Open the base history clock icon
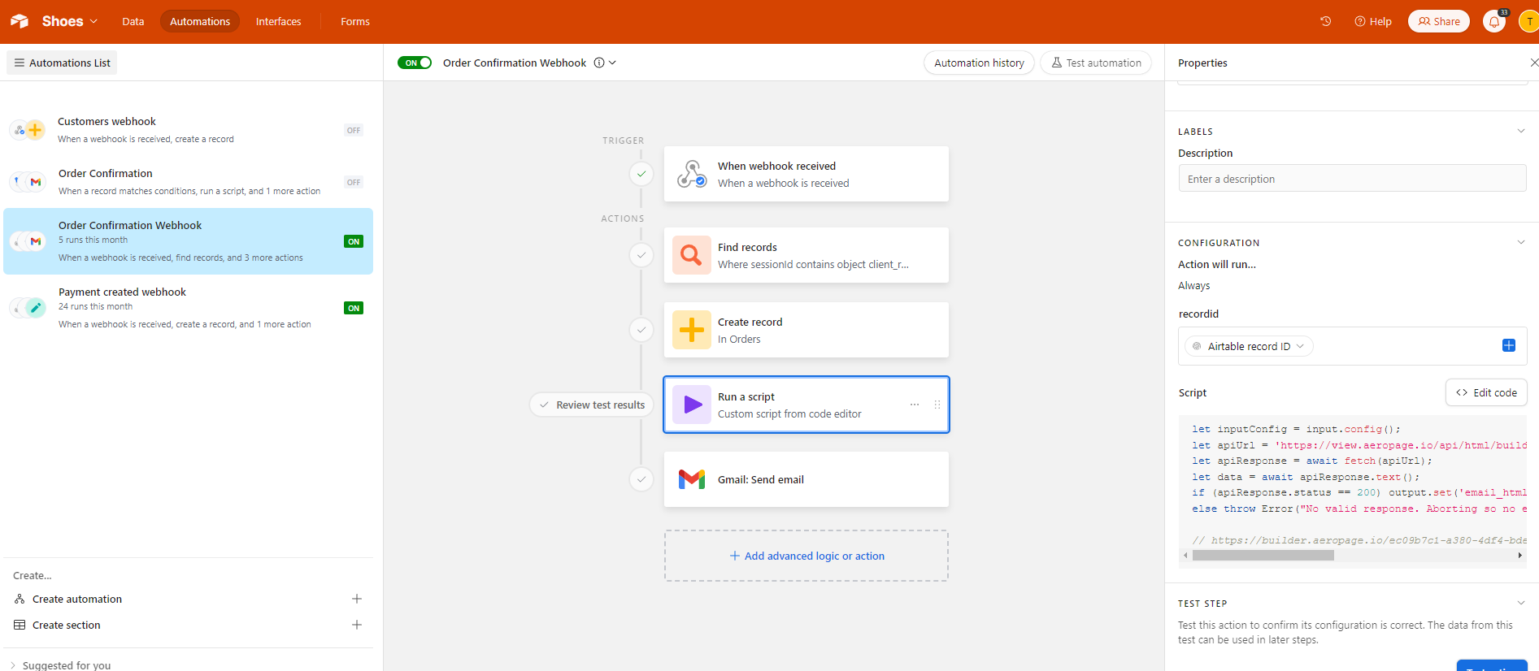This screenshot has height=671, width=1539. (1325, 21)
